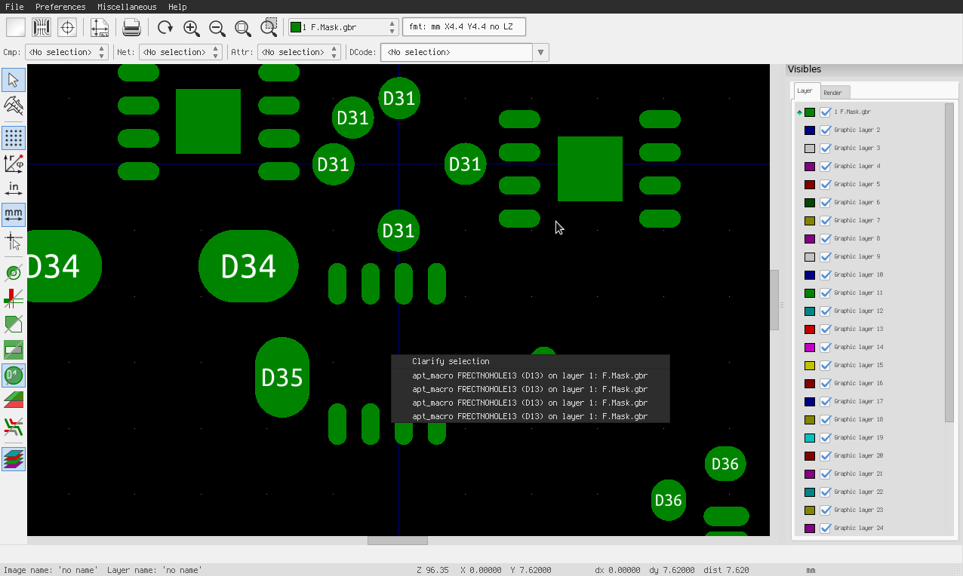Click the Print icon in the toolbar
The width and height of the screenshot is (963, 576).
(132, 28)
